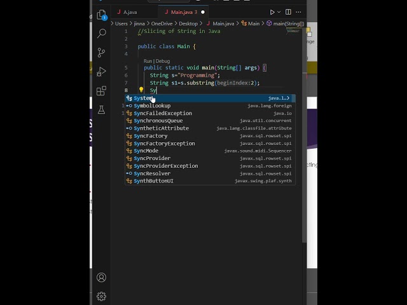Click the substring method call
Screen dimensions: 407x305
point(200,83)
